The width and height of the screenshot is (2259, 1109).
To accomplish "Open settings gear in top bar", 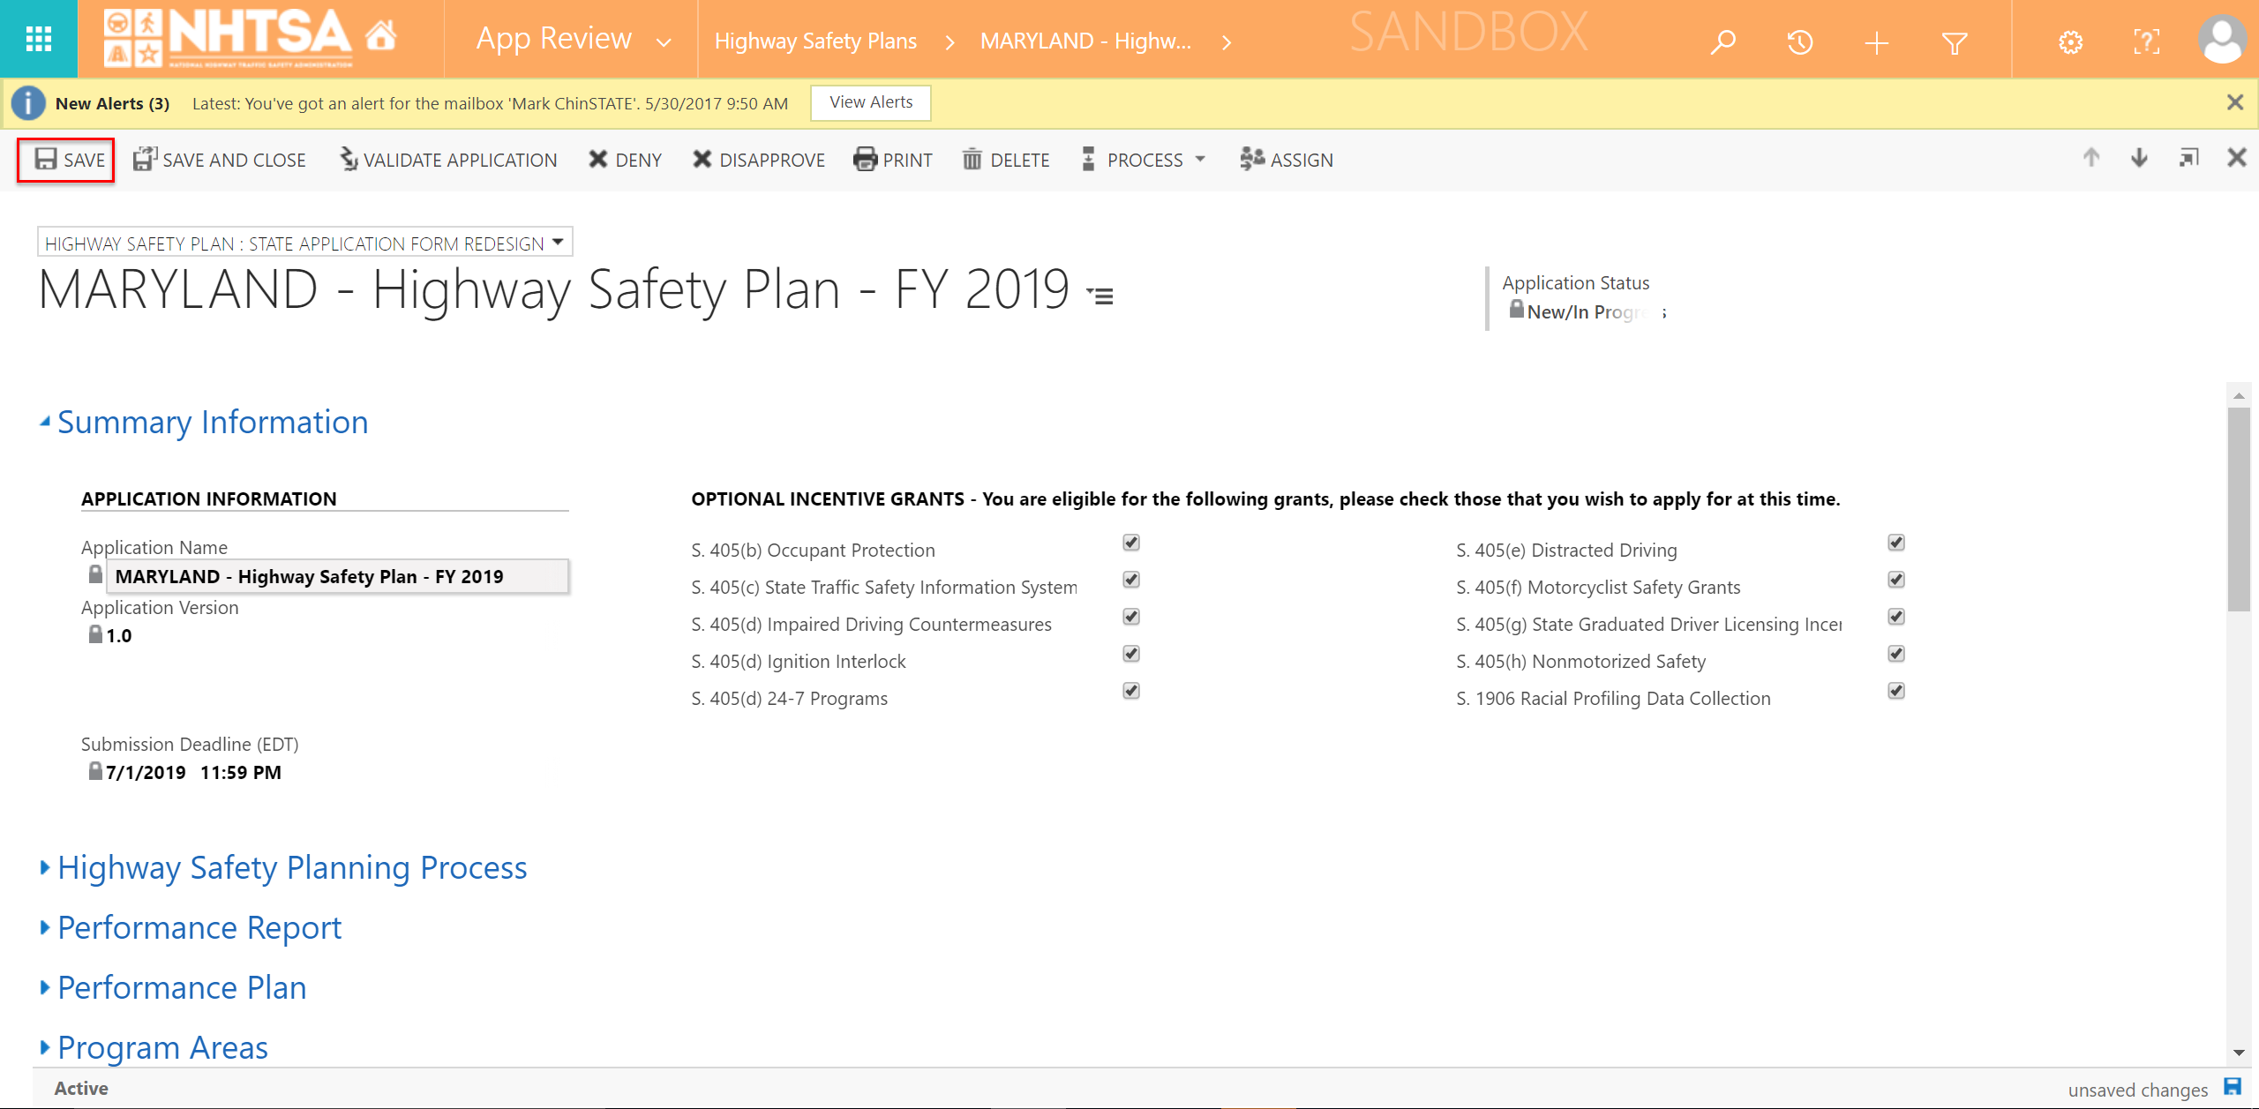I will pyautogui.click(x=2070, y=41).
